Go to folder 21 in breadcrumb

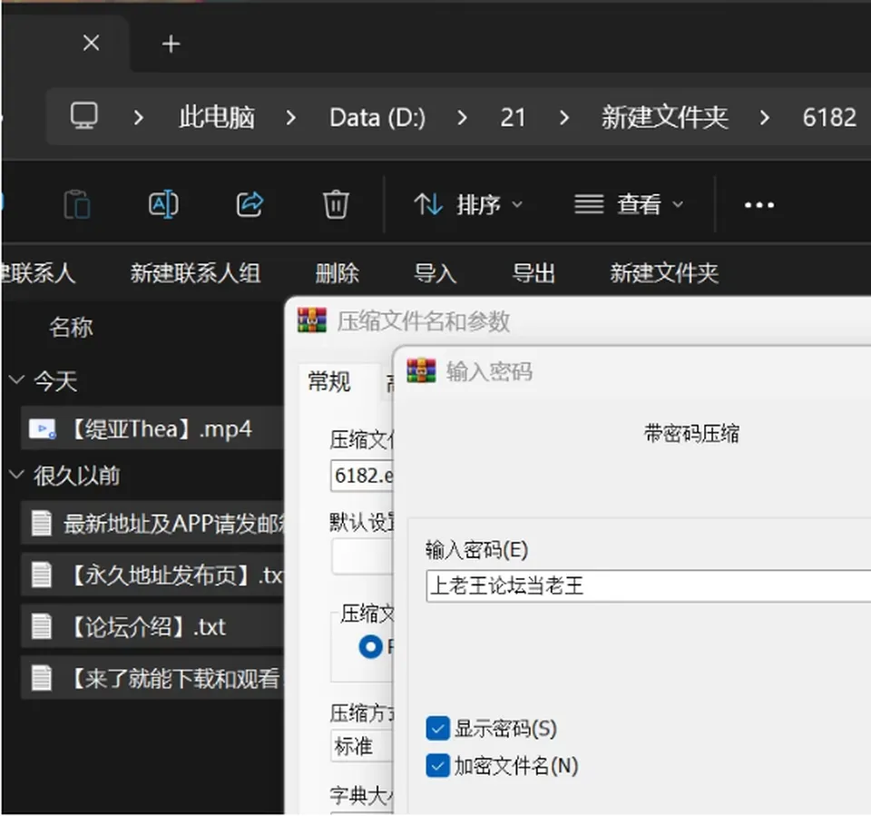513,117
